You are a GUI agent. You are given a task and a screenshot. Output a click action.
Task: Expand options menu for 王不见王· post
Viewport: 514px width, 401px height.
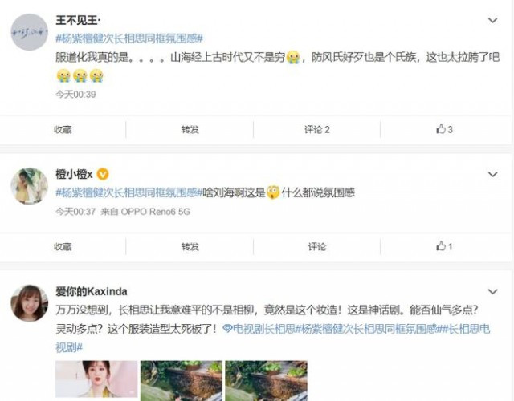[x=492, y=20]
